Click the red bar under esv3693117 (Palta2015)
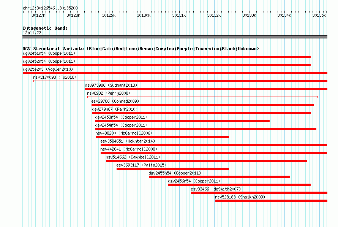338x227 pixels. 173,169
